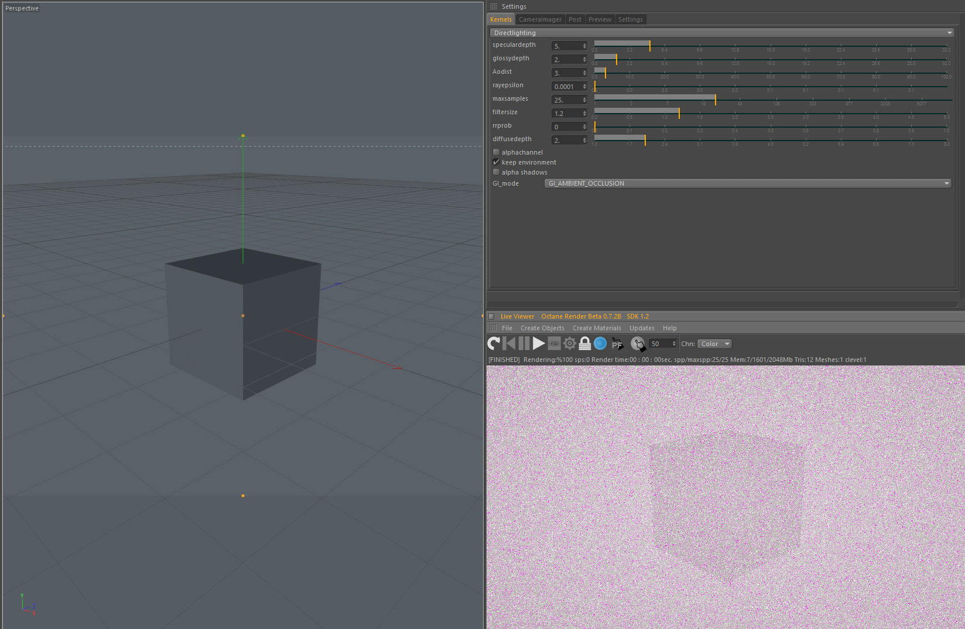Viewport: 965px width, 629px height.
Task: Switch to the Kernels tab
Action: click(501, 19)
